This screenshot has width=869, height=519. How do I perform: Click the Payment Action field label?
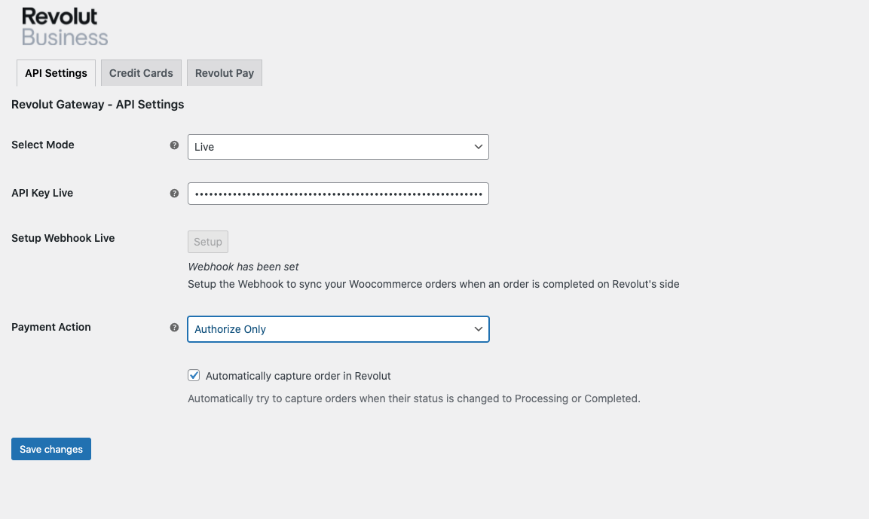point(51,327)
